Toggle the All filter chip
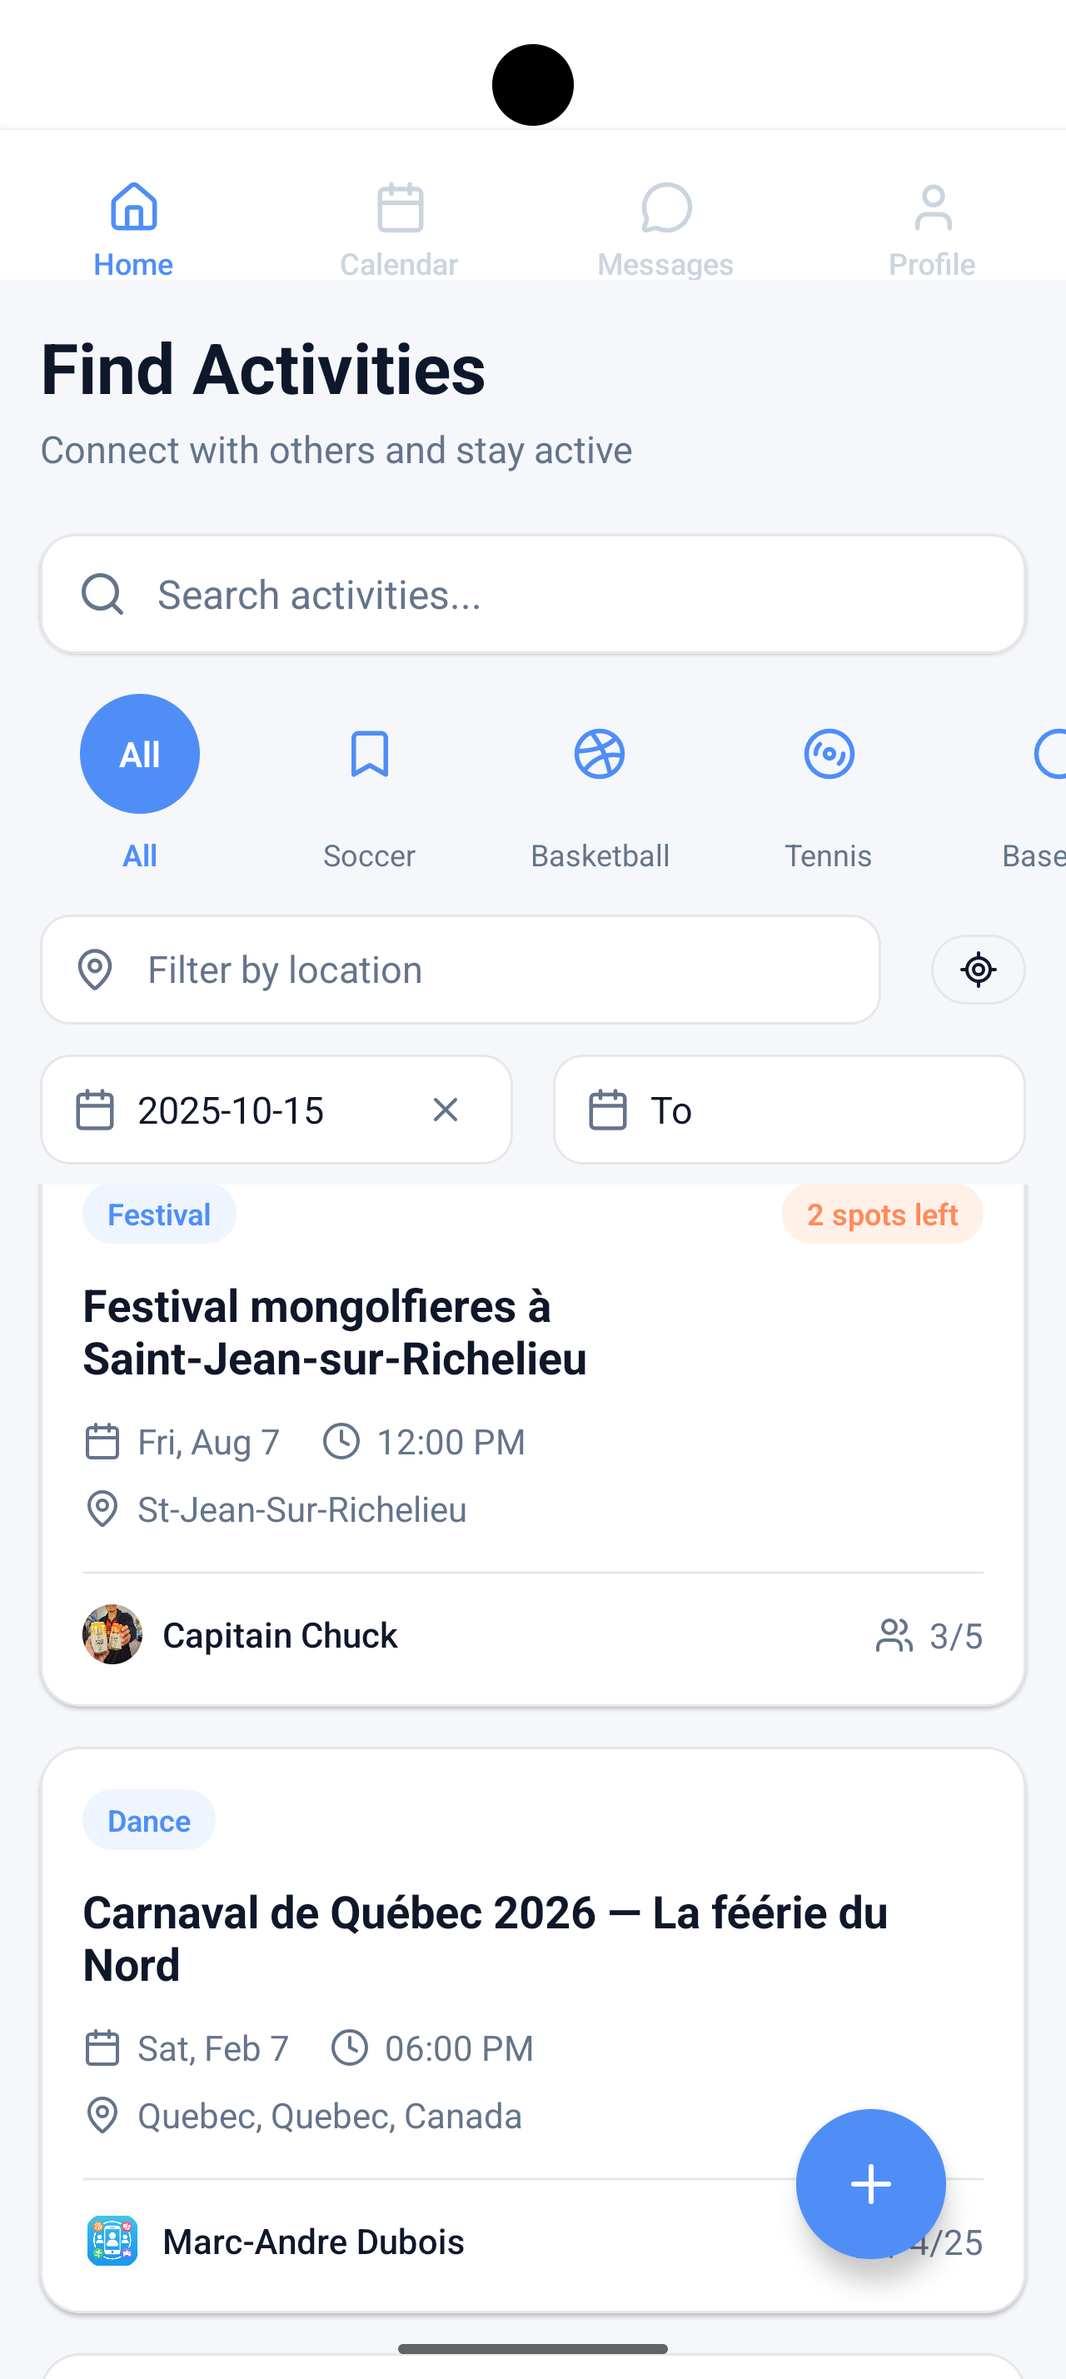 click(139, 754)
